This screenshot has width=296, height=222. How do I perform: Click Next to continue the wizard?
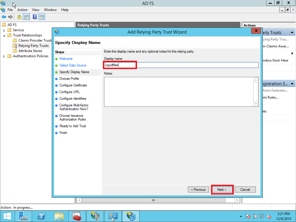222,190
